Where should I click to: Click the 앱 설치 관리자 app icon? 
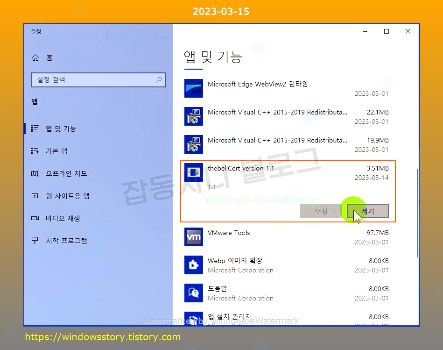click(x=194, y=318)
